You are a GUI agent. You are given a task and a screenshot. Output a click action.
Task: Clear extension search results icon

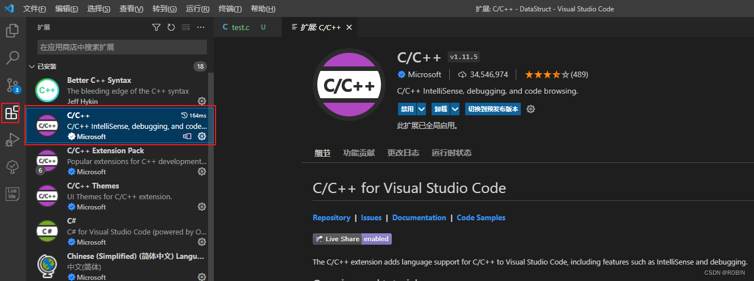coord(186,27)
